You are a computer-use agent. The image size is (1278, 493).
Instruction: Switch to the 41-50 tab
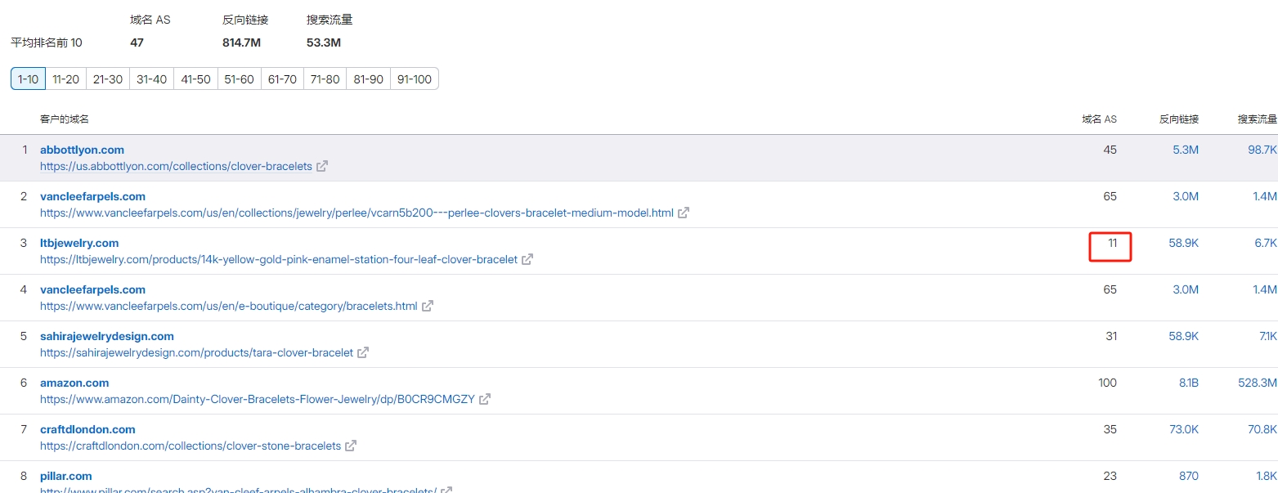coord(195,78)
